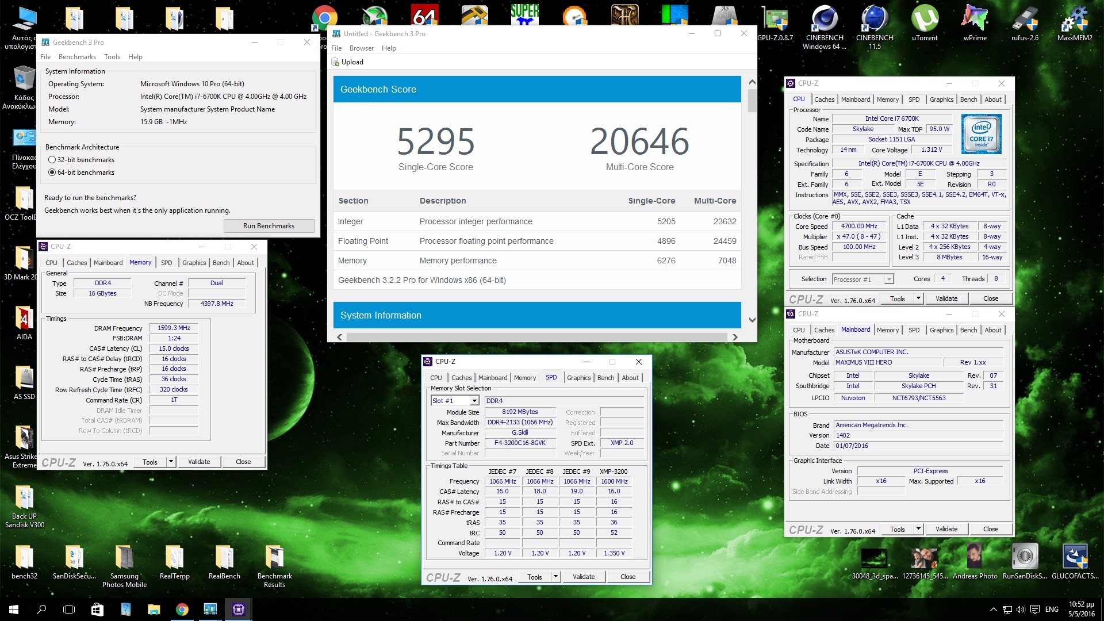The height and width of the screenshot is (621, 1104).
Task: Open Task View on taskbar
Action: [x=69, y=609]
